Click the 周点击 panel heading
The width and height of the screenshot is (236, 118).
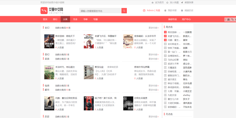tap(169, 27)
